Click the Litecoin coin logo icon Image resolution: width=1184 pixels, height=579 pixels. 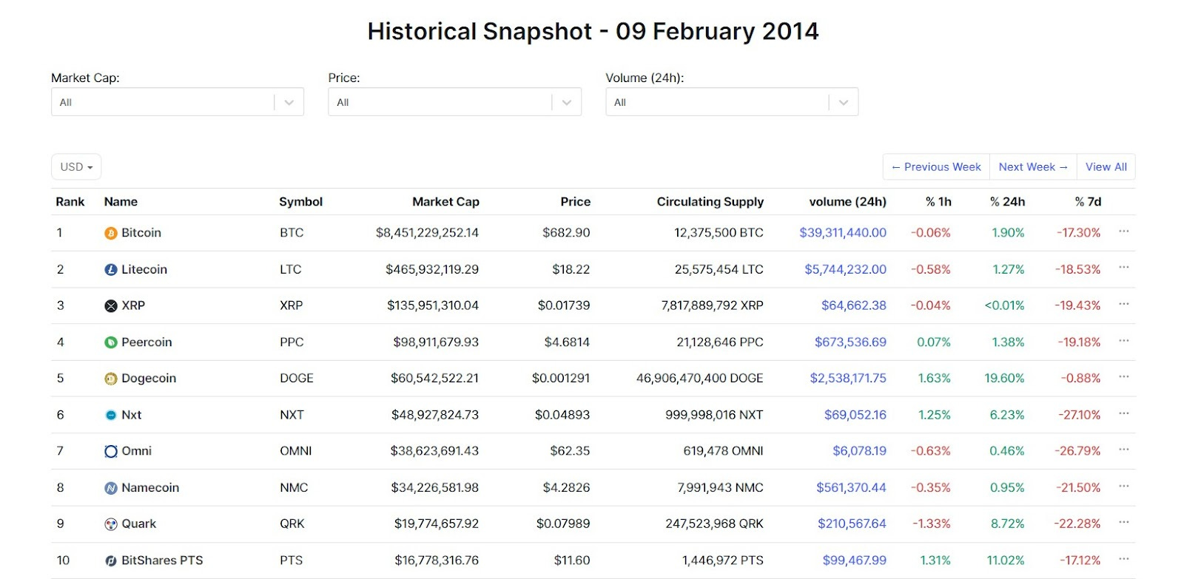pos(111,270)
